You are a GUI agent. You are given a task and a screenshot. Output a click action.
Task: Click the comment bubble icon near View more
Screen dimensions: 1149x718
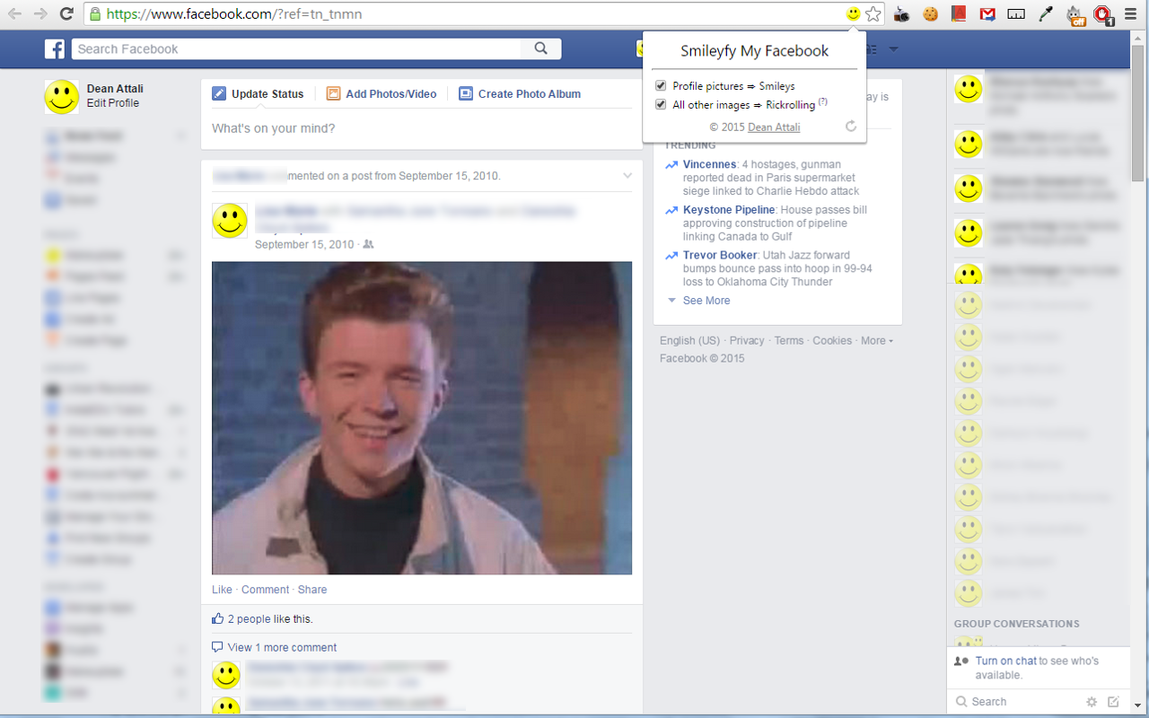click(217, 647)
